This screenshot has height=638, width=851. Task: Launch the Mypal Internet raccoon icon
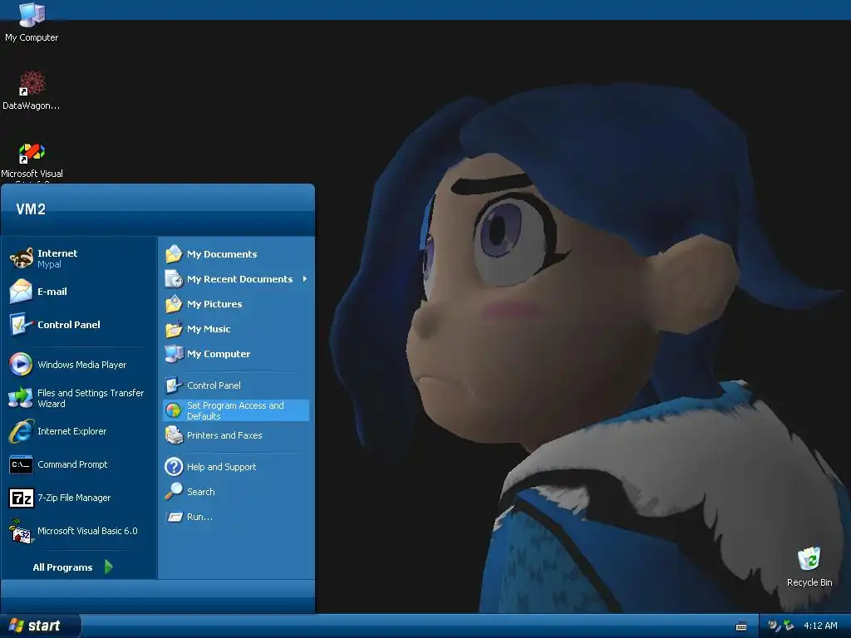21,258
